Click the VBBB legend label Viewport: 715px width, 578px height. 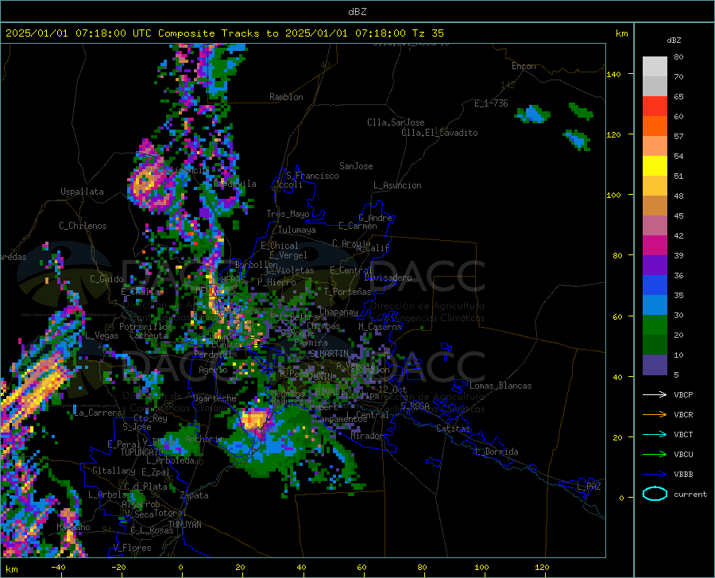coord(683,474)
